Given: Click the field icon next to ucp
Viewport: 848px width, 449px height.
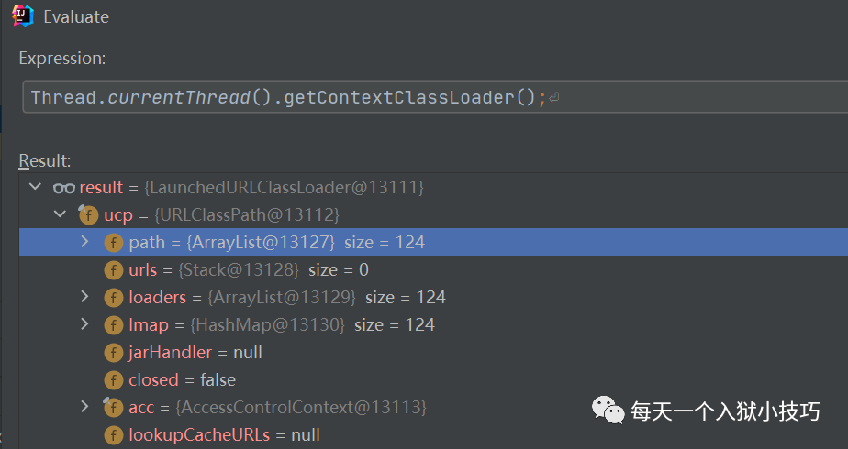Looking at the screenshot, I should tap(87, 214).
